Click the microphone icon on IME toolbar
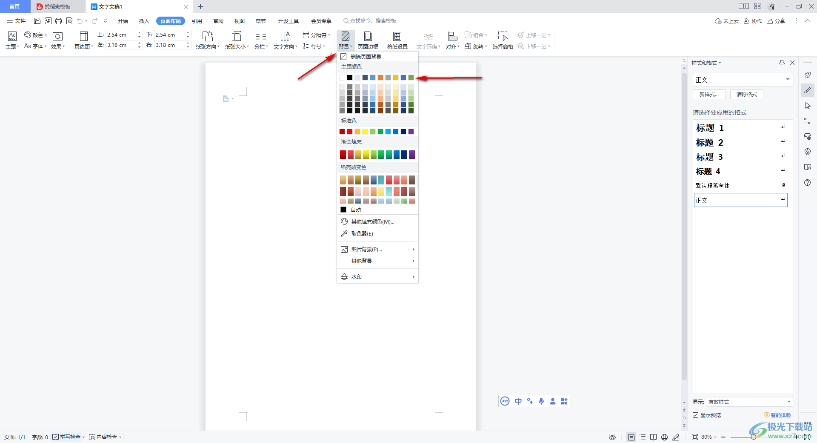The height and width of the screenshot is (443, 817). 541,401
